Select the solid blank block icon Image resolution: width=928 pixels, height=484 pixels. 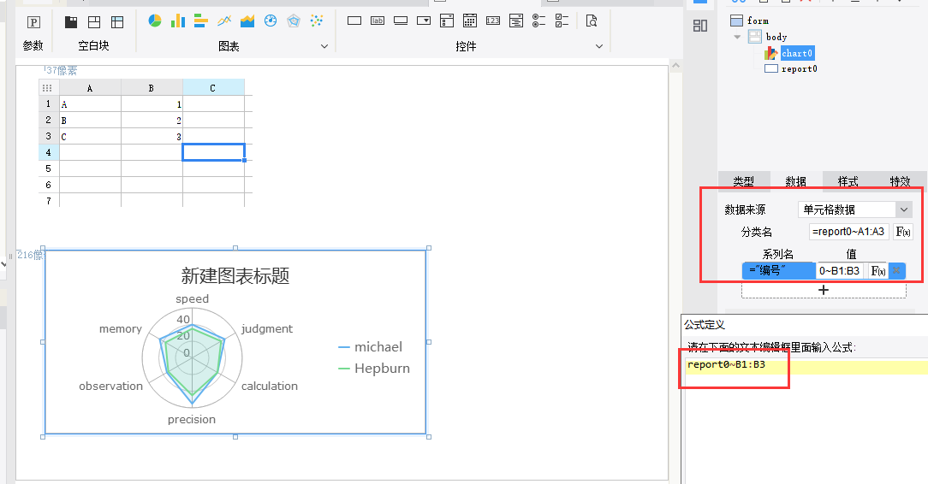point(71,22)
